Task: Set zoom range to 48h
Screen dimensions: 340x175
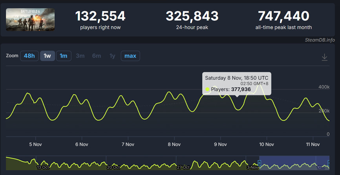Action: click(x=29, y=56)
